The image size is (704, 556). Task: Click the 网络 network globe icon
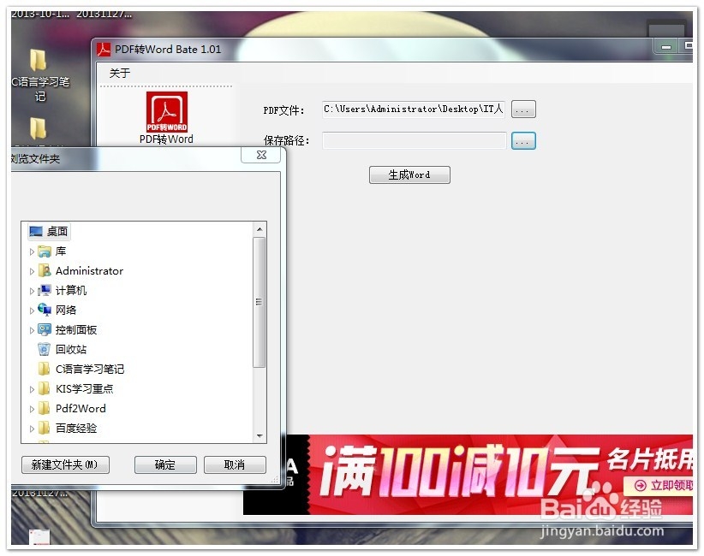pos(45,310)
